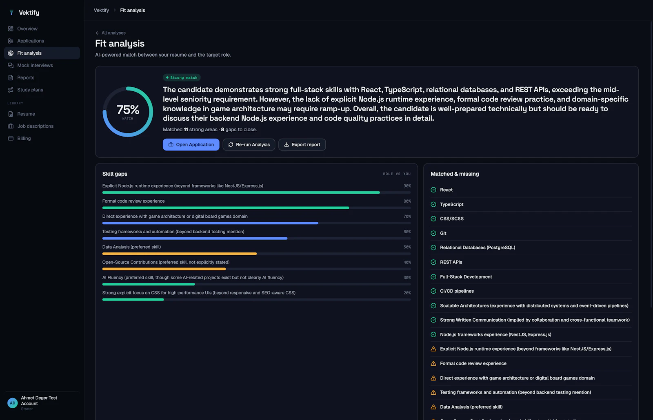Click 'Strong Written Communication' matched item
Viewport: 653px width, 420px height.
coord(531,320)
